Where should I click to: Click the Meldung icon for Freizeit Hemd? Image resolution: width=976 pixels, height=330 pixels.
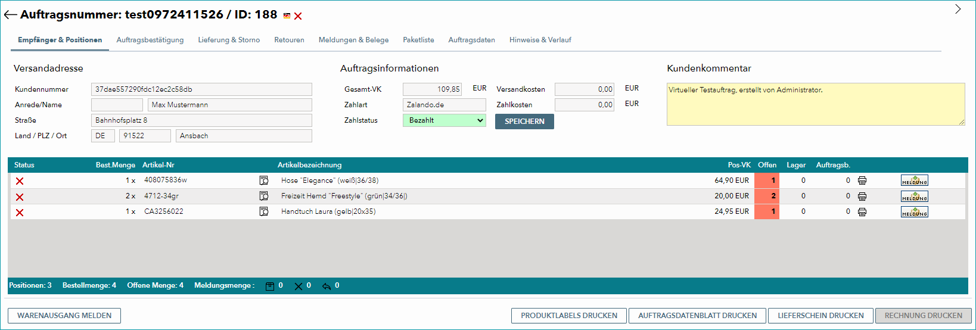[x=915, y=196]
